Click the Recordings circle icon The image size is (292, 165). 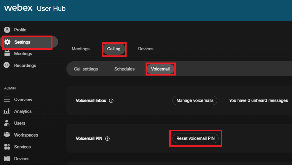coord(7,65)
